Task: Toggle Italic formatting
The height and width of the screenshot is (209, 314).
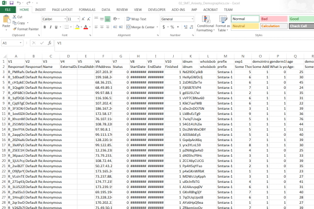Action: click(50, 27)
